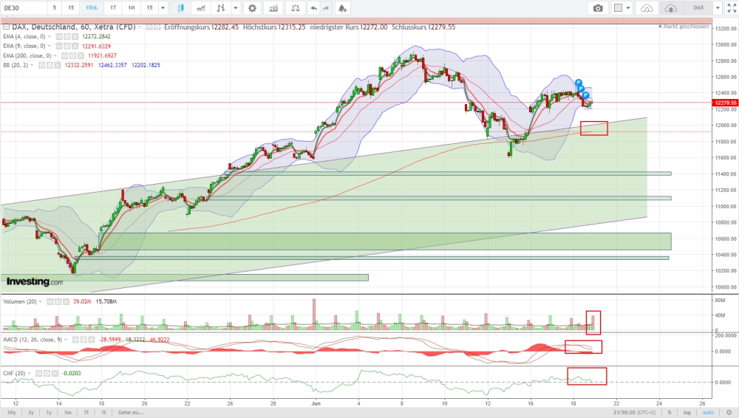Viewport: 739px width, 418px height.
Task: Click the DE30 symbol input field
Action: 24,8
